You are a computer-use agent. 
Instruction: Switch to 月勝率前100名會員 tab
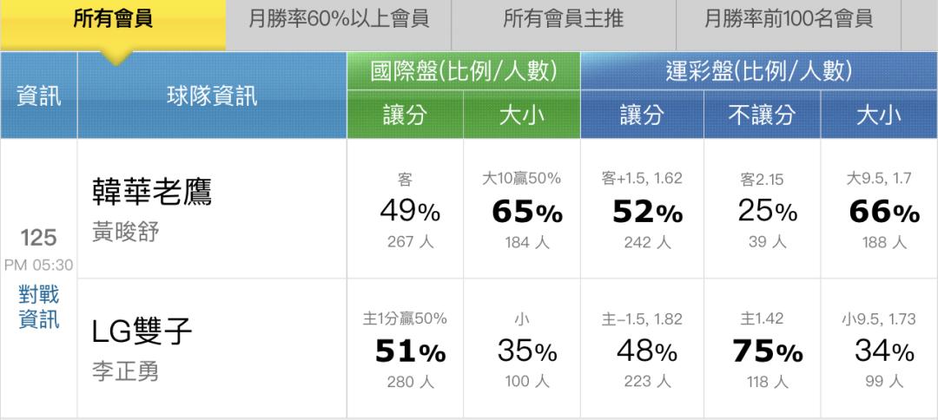tap(789, 19)
